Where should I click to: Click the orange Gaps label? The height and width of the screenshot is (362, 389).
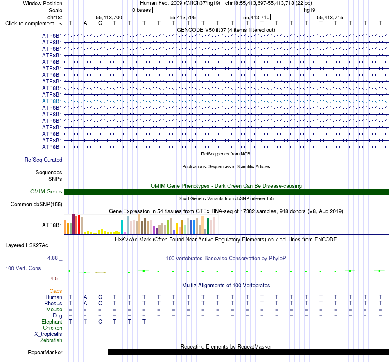click(56, 291)
